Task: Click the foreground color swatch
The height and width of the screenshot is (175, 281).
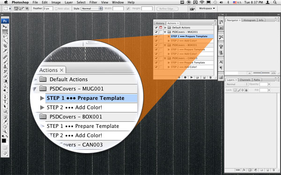Action: 4,141
